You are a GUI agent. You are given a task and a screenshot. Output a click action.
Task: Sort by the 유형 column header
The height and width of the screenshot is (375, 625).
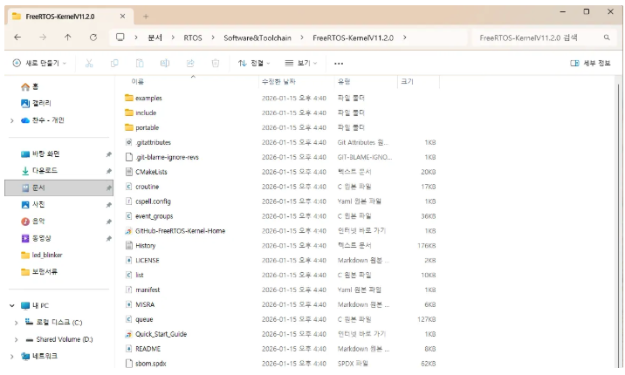coord(366,82)
